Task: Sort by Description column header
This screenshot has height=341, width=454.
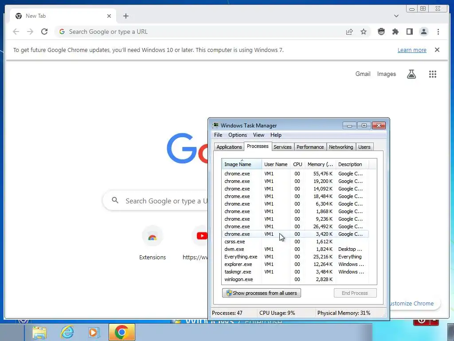Action: [x=352, y=164]
